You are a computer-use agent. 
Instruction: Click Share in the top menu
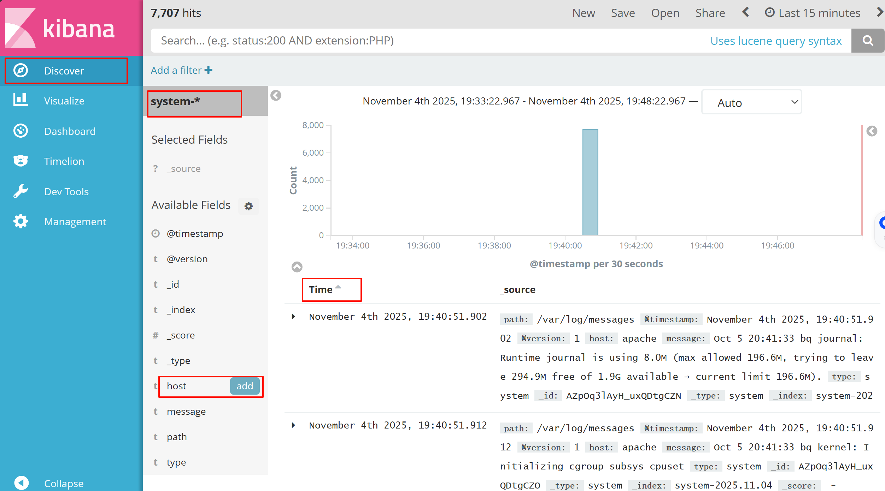(x=710, y=13)
